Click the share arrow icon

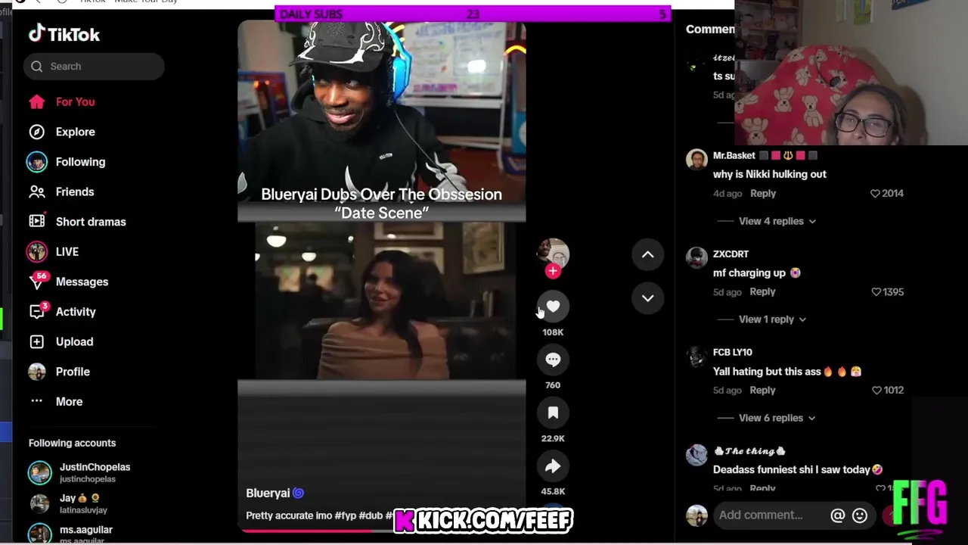click(553, 466)
